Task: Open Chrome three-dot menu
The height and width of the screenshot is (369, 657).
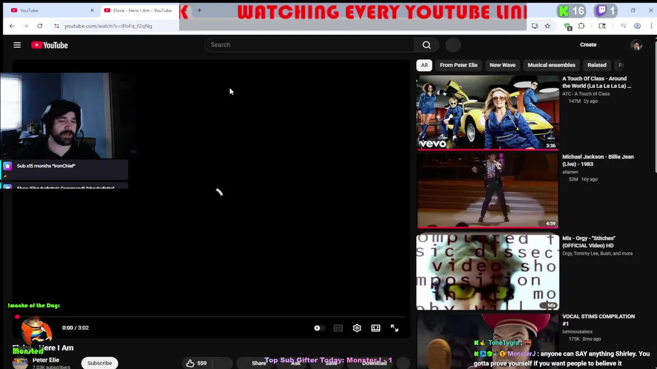Action: (652, 26)
